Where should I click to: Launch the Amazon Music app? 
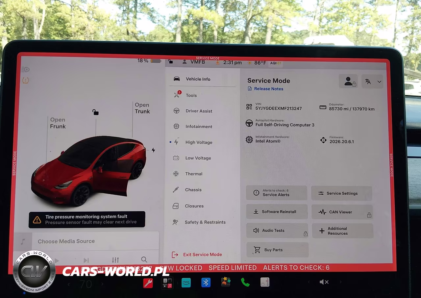point(186,282)
